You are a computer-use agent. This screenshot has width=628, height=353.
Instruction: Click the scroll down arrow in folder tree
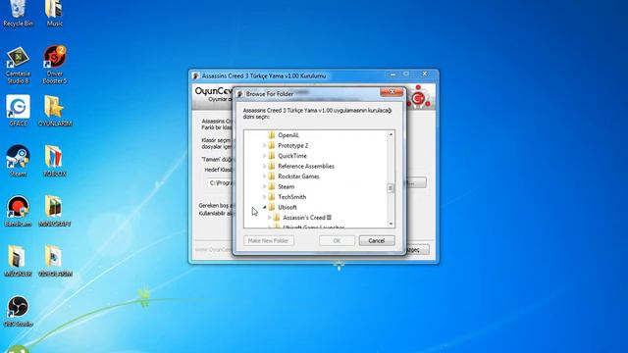point(391,224)
